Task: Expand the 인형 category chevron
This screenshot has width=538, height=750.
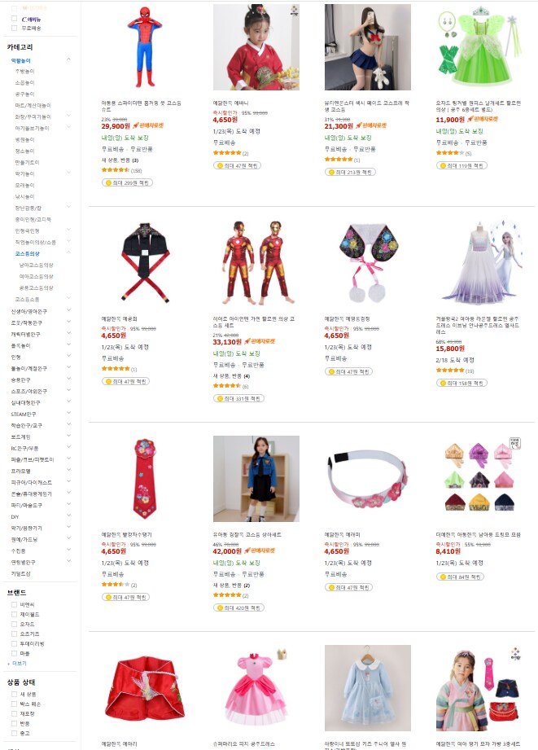Action: pos(68,356)
